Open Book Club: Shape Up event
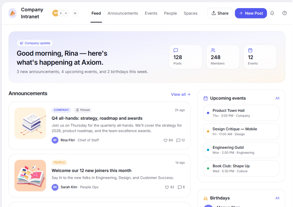293x207 pixels. click(241, 168)
